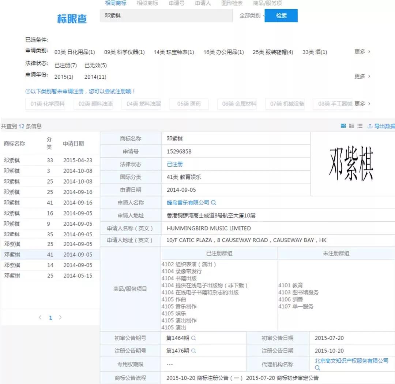Switch to compact list view icon
The height and width of the screenshot is (384, 395).
(x=360, y=126)
